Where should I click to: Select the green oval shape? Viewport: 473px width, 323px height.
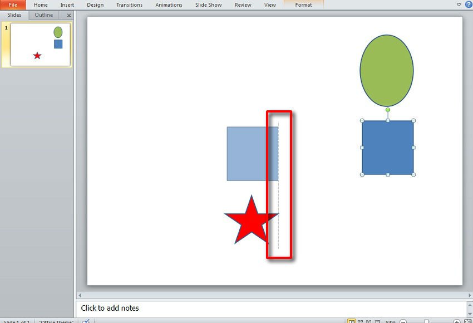click(x=386, y=70)
